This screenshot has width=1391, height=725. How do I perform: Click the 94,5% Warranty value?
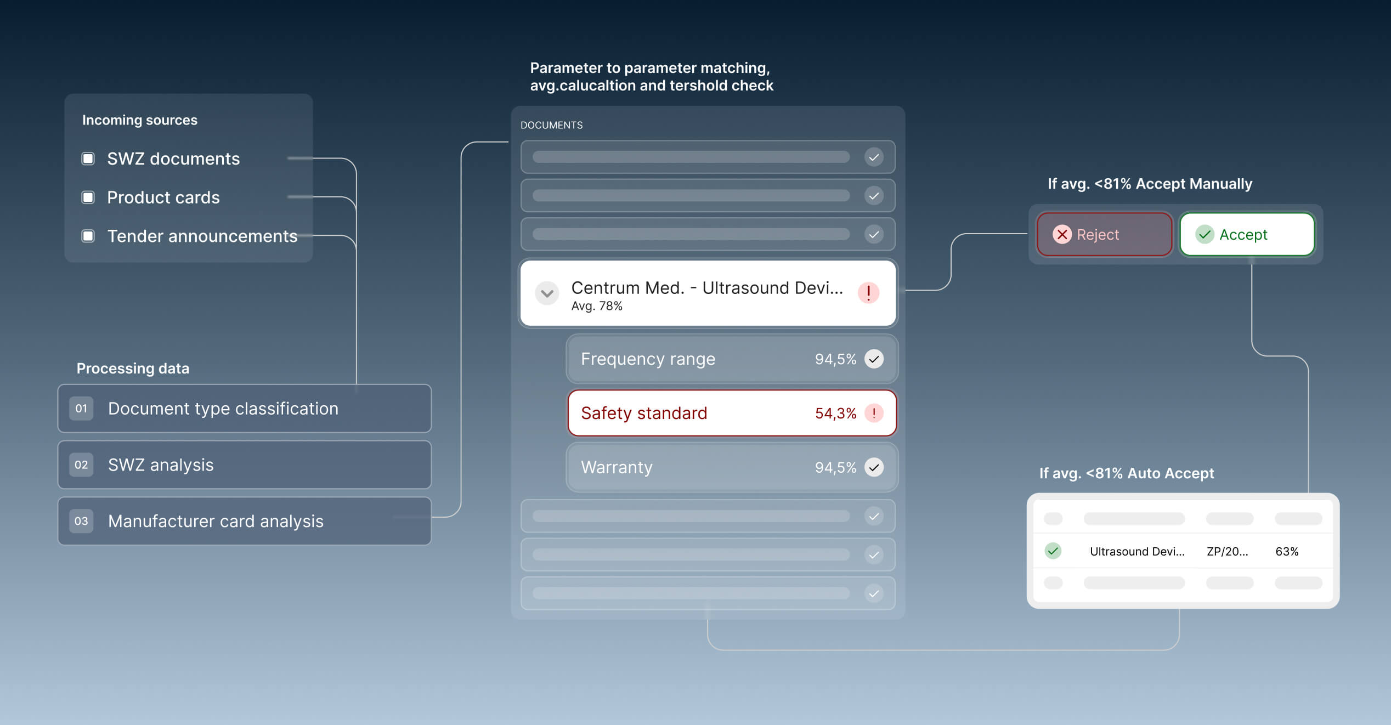[835, 467]
